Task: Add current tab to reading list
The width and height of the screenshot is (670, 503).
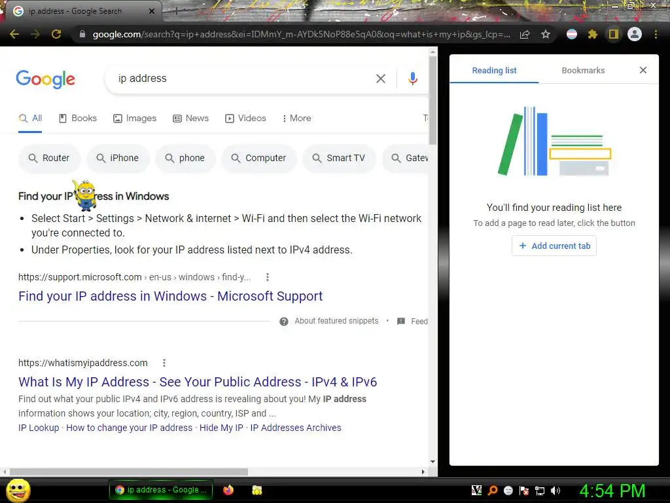Action: 554,246
